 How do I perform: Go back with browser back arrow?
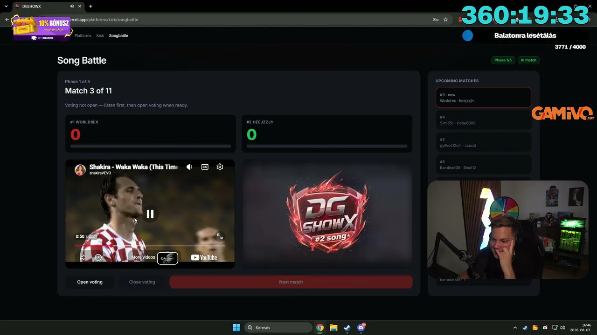(7, 20)
